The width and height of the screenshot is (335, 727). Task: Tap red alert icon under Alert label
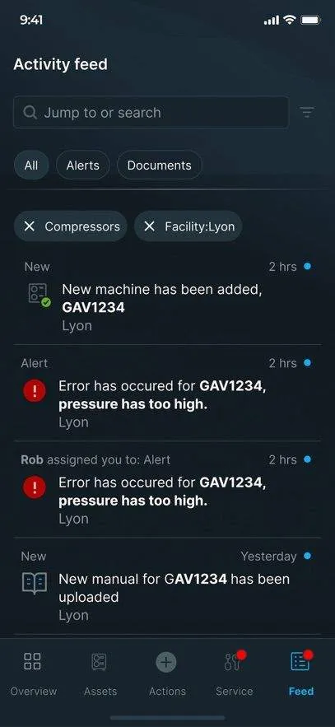pos(35,391)
